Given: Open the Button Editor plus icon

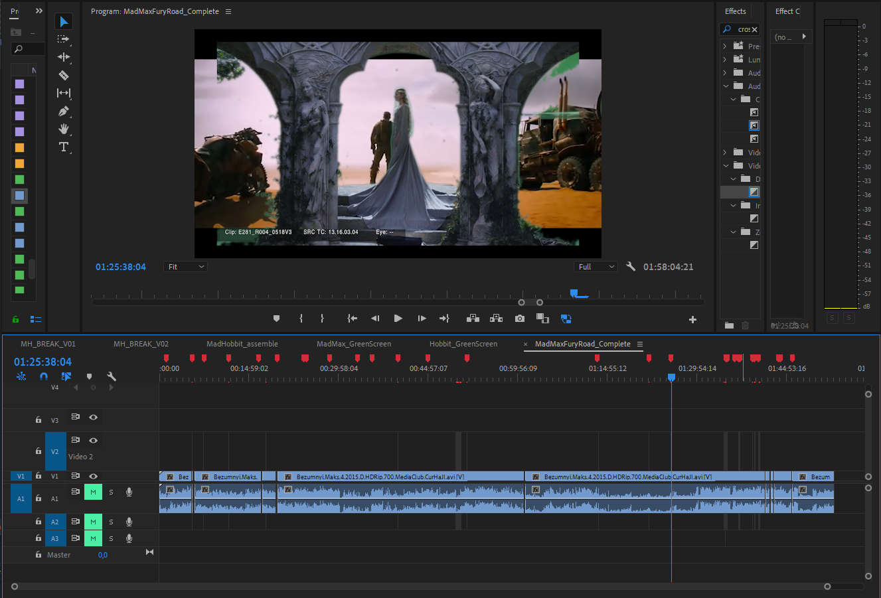Looking at the screenshot, I should [692, 319].
